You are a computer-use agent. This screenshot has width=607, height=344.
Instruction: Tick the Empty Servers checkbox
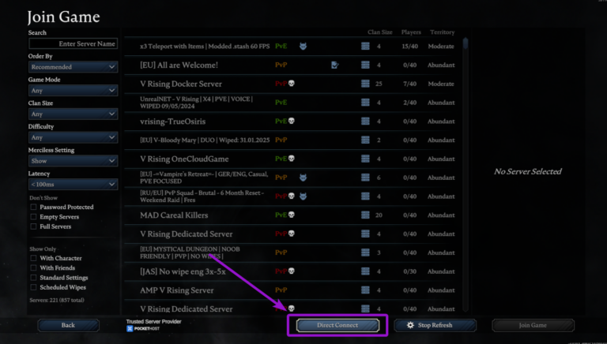point(34,217)
